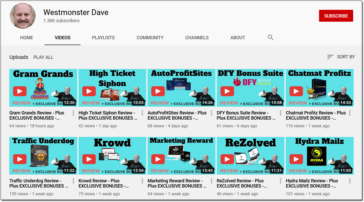
Task: Click Play All next to Uploads
Action: [x=43, y=57]
